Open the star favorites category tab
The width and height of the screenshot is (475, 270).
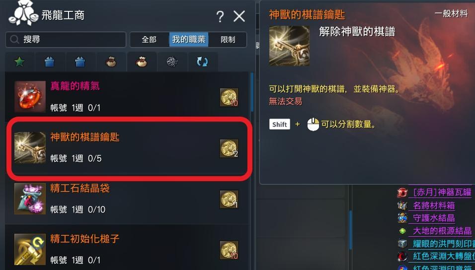pos(20,62)
